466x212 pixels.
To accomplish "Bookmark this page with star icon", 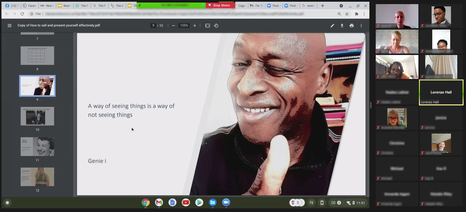I will (x=347, y=14).
